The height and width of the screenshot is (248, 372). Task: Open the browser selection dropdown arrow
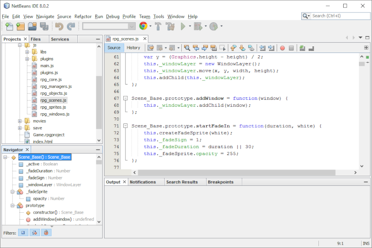pyautogui.click(x=150, y=26)
